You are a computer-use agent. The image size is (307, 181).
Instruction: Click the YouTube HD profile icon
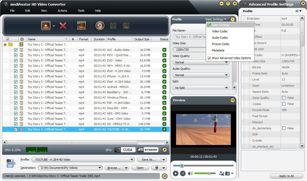pyautogui.click(x=11, y=164)
